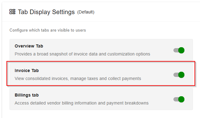Screen dimensions: 200x118
Task: Click the green knob on Overview switch
Action: 181,50
